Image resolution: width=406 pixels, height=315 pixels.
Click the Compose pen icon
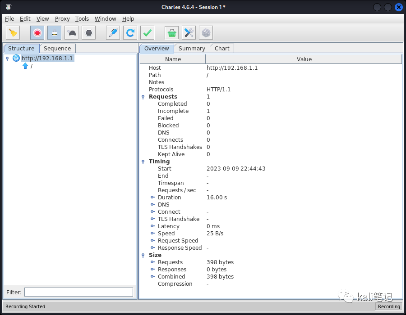click(113, 33)
